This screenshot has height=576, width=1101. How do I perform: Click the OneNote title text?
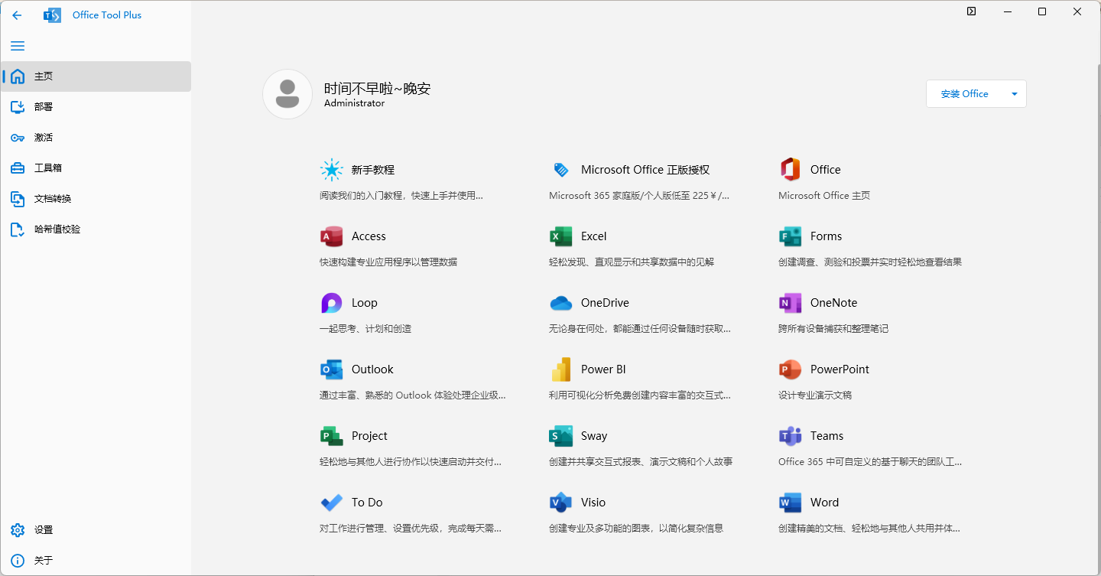point(834,303)
